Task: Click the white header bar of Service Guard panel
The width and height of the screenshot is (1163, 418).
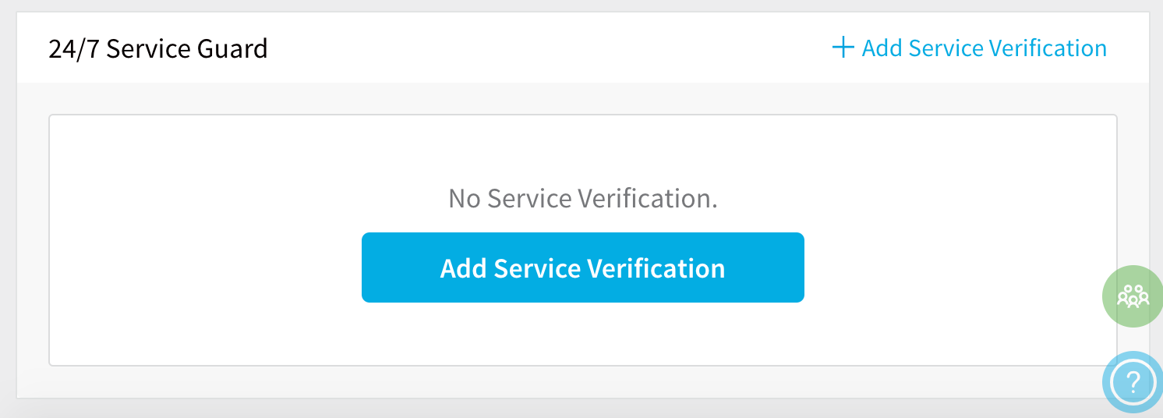Action: [583, 48]
